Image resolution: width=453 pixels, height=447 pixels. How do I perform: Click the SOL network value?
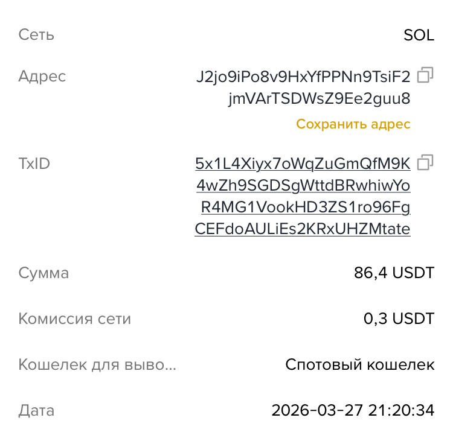419,35
